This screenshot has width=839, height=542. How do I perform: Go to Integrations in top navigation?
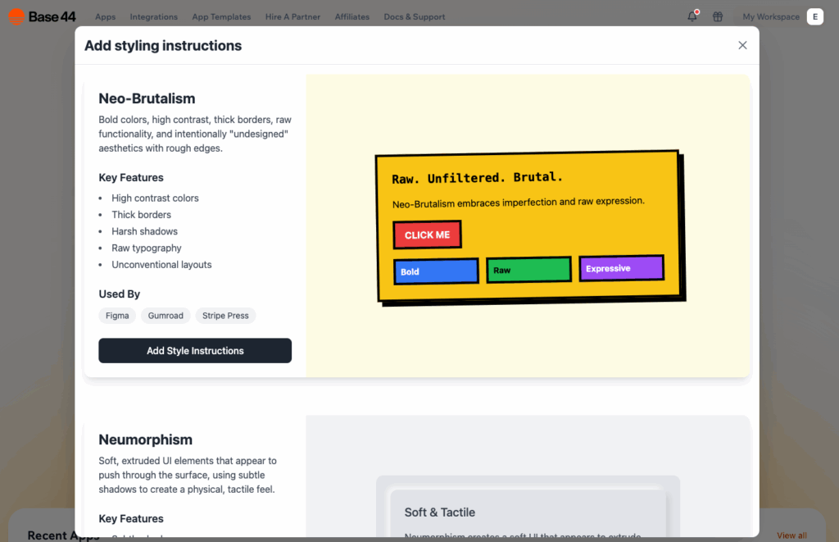tap(153, 16)
